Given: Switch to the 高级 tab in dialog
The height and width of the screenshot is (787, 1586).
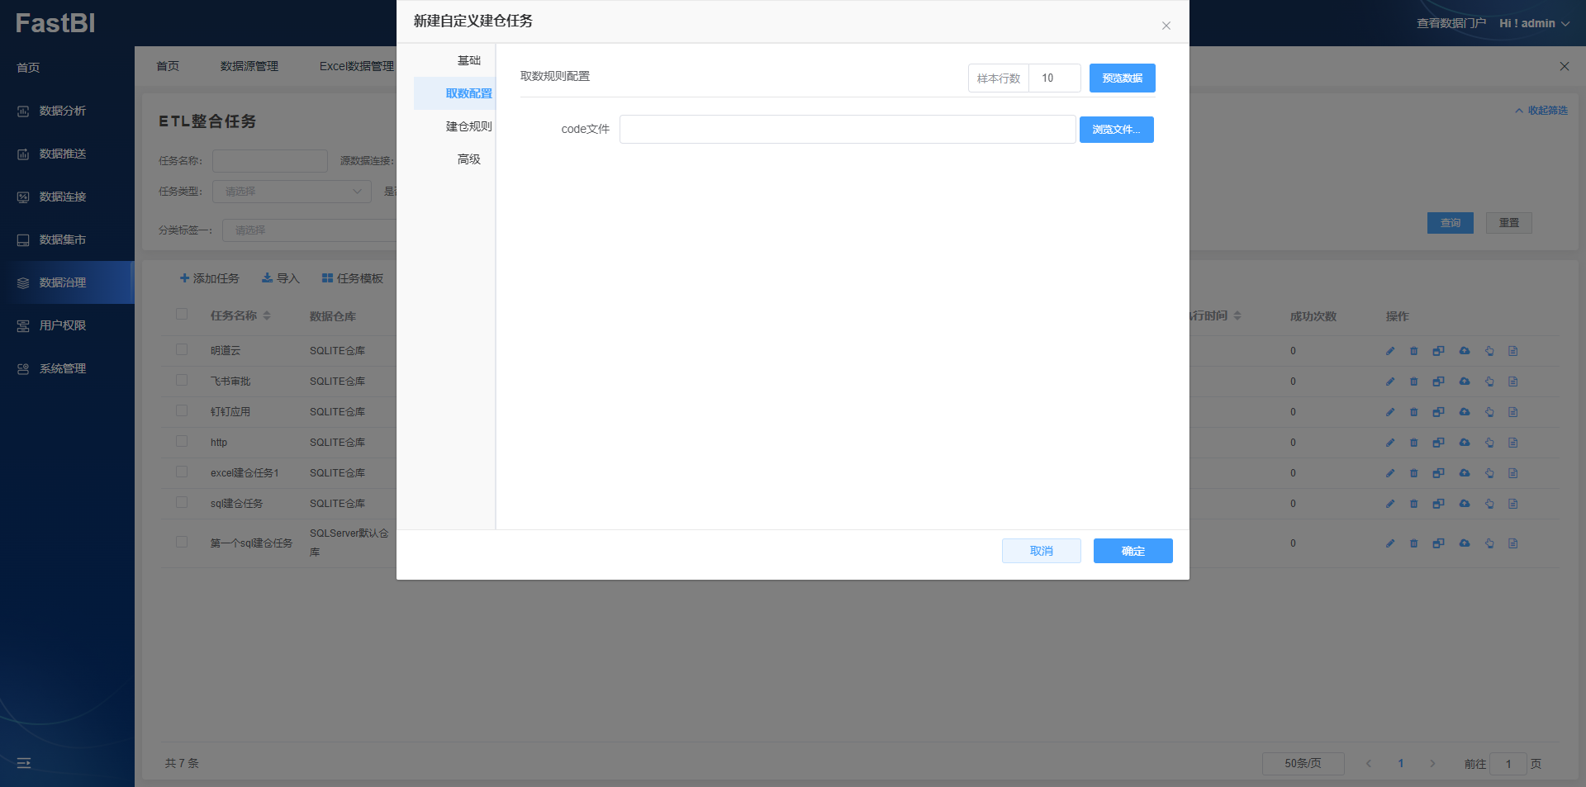Looking at the screenshot, I should coord(468,159).
